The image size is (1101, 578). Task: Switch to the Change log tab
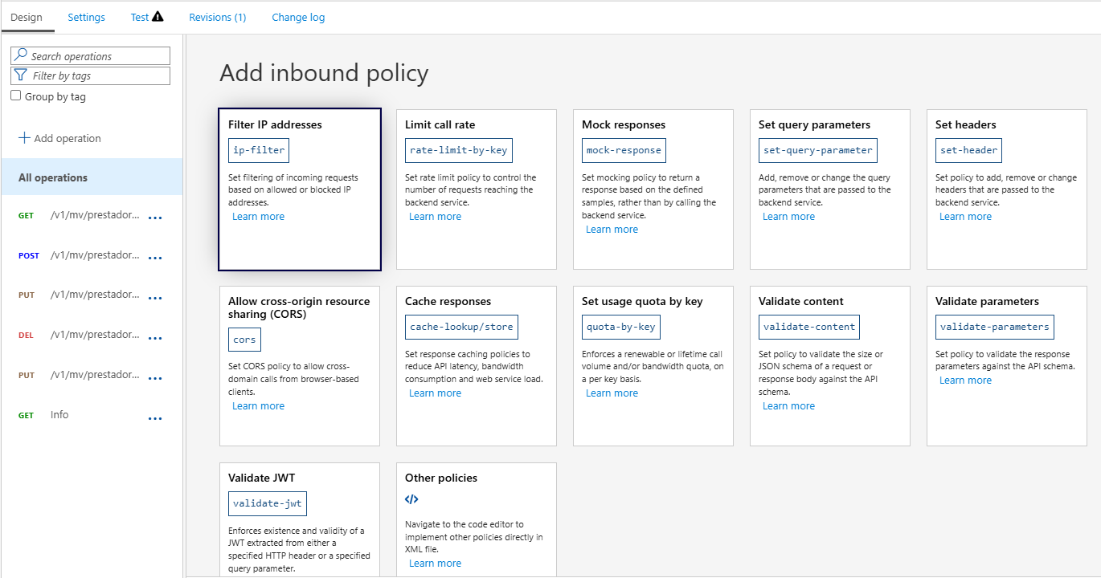pos(298,17)
